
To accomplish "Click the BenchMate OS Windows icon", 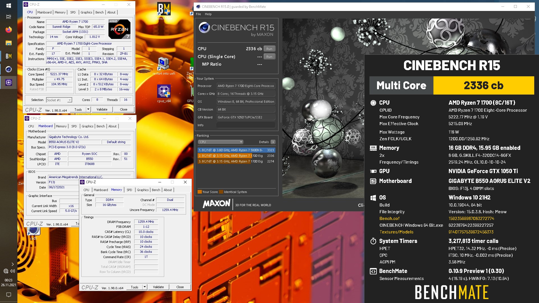I will (373, 198).
